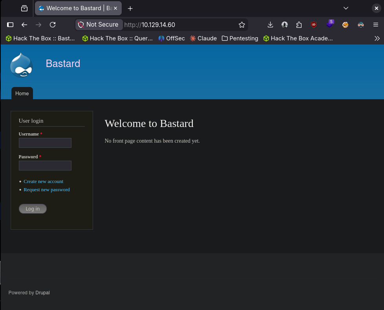Focus the Password input field
Viewport: 384px width, 310px height.
click(45, 165)
